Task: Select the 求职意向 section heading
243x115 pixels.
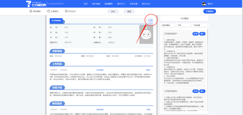Action: click(57, 51)
